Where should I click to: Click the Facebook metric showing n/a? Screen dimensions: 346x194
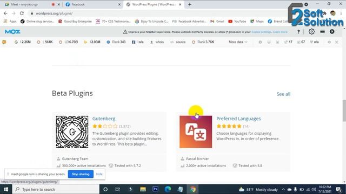pyautogui.click(x=138, y=42)
